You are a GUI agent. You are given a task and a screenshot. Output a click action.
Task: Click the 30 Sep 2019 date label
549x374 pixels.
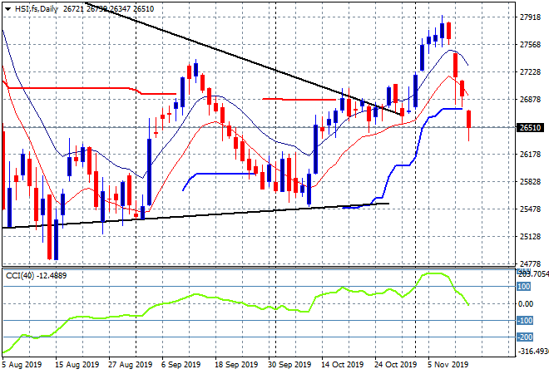(x=289, y=365)
